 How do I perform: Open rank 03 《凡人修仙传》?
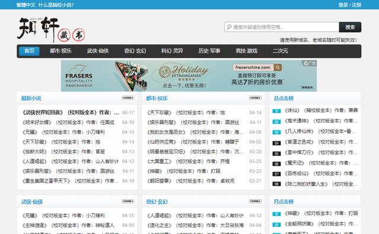[x=320, y=131]
